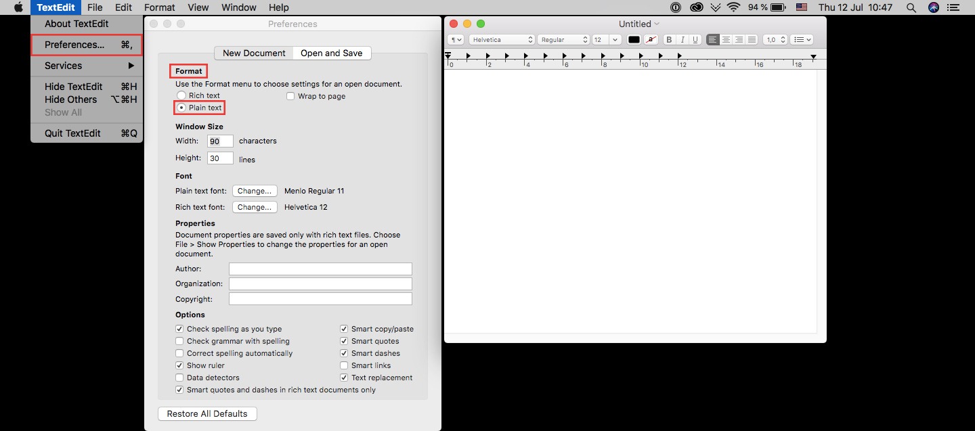Toggle Smart dashes option
The width and height of the screenshot is (975, 431).
pyautogui.click(x=344, y=353)
